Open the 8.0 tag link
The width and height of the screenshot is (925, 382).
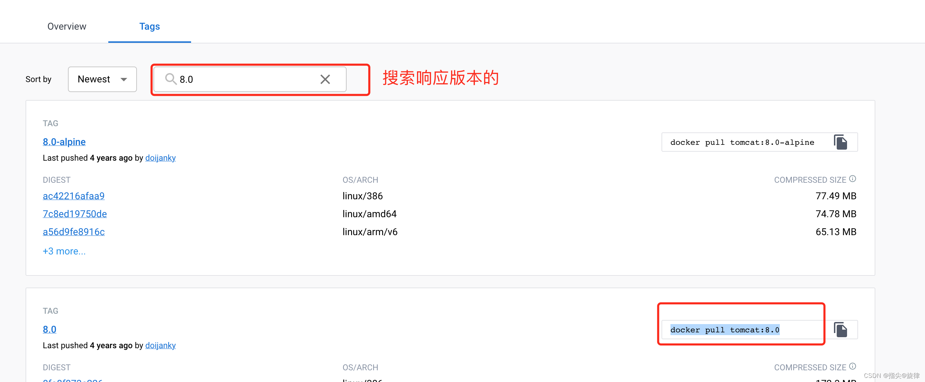tap(50, 329)
